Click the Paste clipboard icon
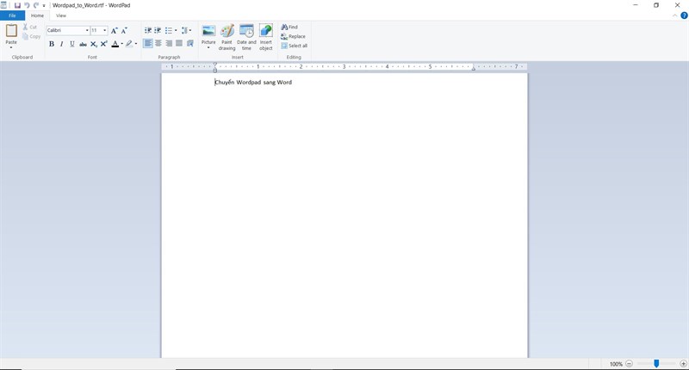This screenshot has width=689, height=370. [11, 31]
